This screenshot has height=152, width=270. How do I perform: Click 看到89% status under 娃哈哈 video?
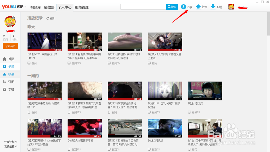[x=76, y=63]
